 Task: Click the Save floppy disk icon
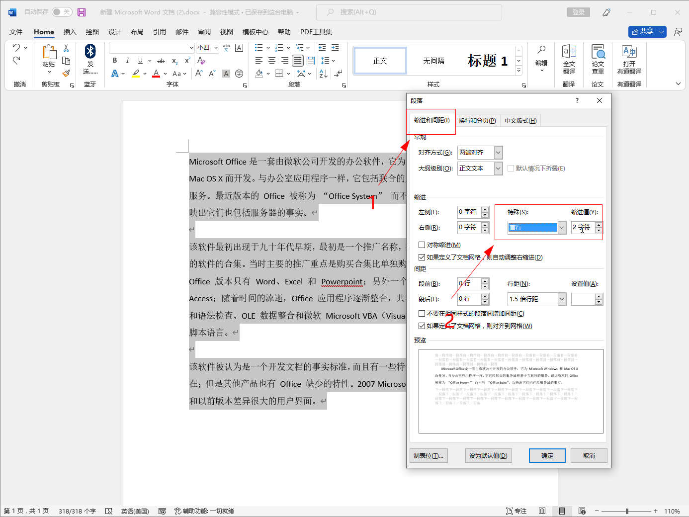82,12
